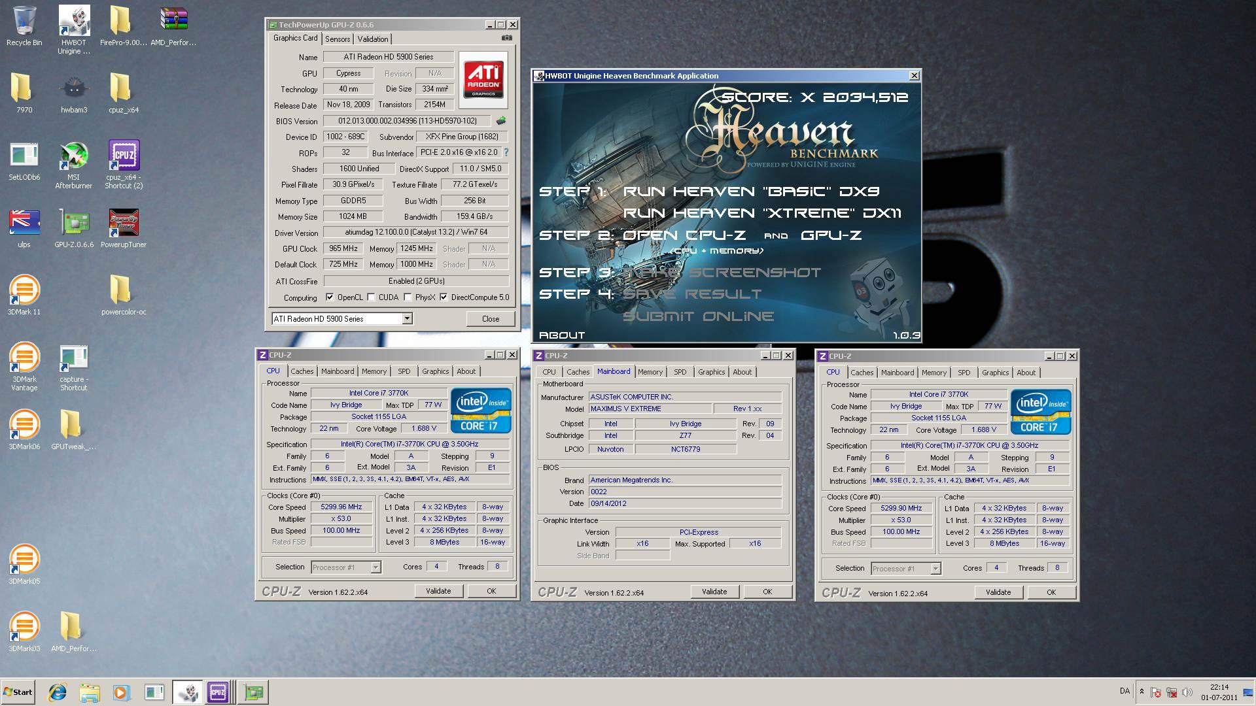
Task: Launch MSI Afterburner shortcut
Action: [73, 165]
